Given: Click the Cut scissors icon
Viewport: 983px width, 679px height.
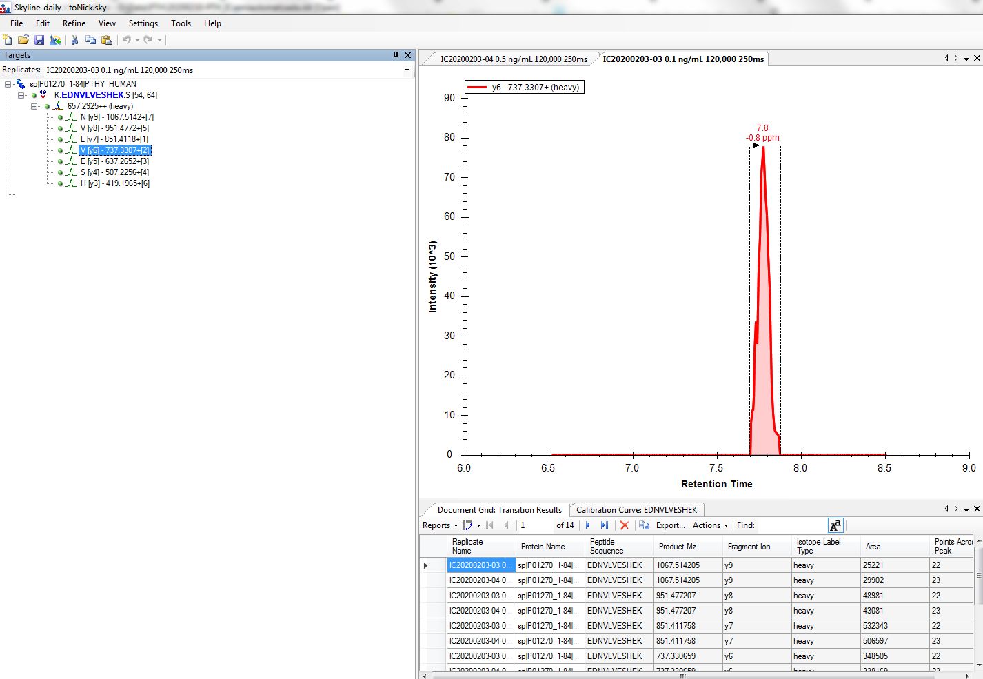Looking at the screenshot, I should coord(74,40).
